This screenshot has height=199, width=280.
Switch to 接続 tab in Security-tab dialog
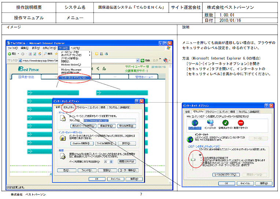point(232,112)
